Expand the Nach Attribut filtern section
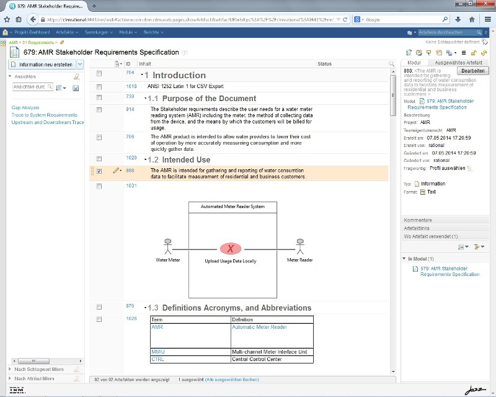The image size is (496, 397). (x=10, y=378)
